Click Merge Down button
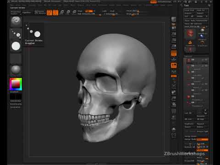The width and height of the screenshot is (220, 165). click(190, 136)
